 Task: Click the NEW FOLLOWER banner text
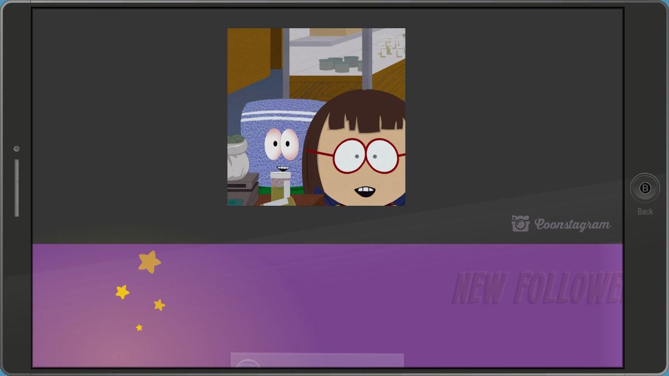click(x=537, y=288)
